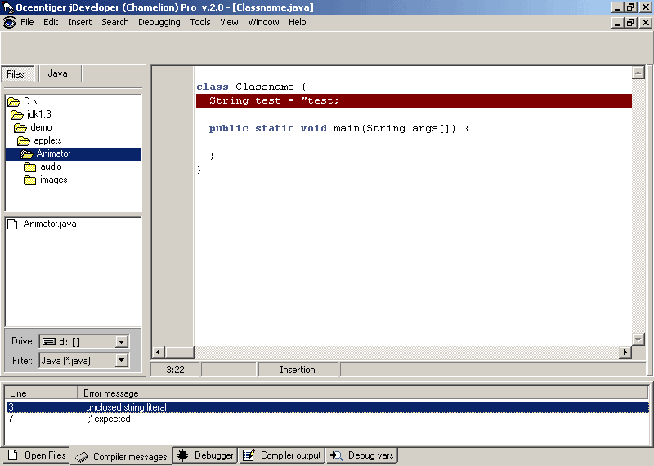654x466 pixels.
Task: Open the View menu
Action: point(229,22)
